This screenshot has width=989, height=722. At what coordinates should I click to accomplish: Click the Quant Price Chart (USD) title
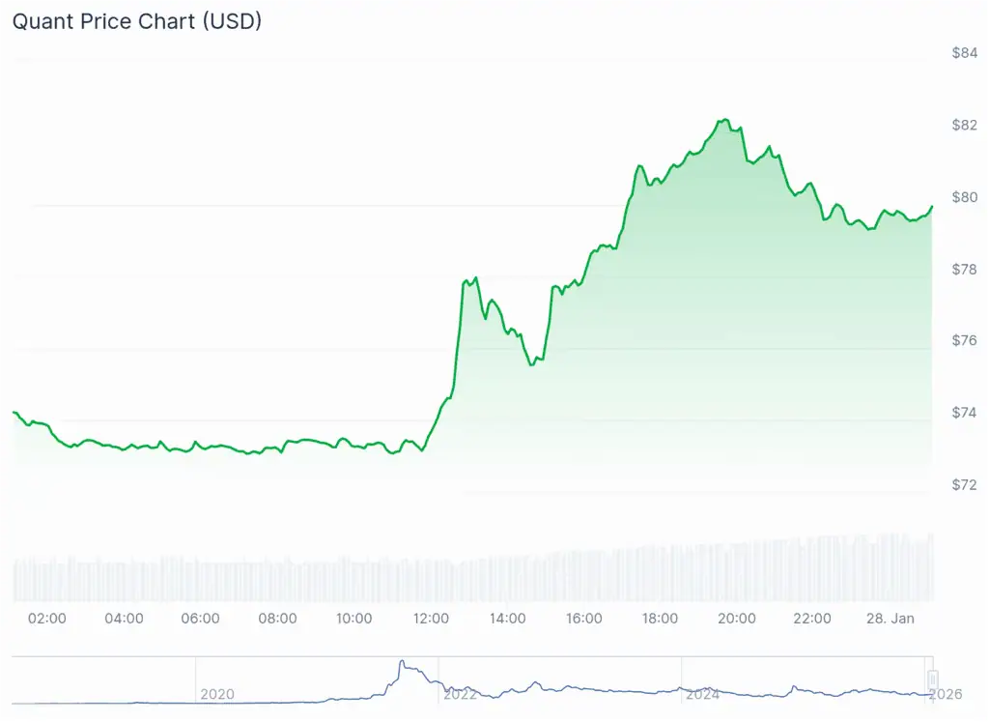(136, 20)
